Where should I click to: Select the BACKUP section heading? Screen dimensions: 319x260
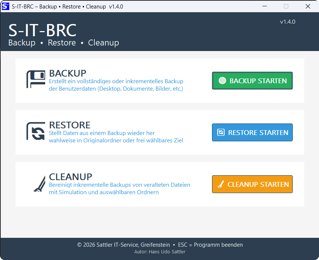(68, 73)
